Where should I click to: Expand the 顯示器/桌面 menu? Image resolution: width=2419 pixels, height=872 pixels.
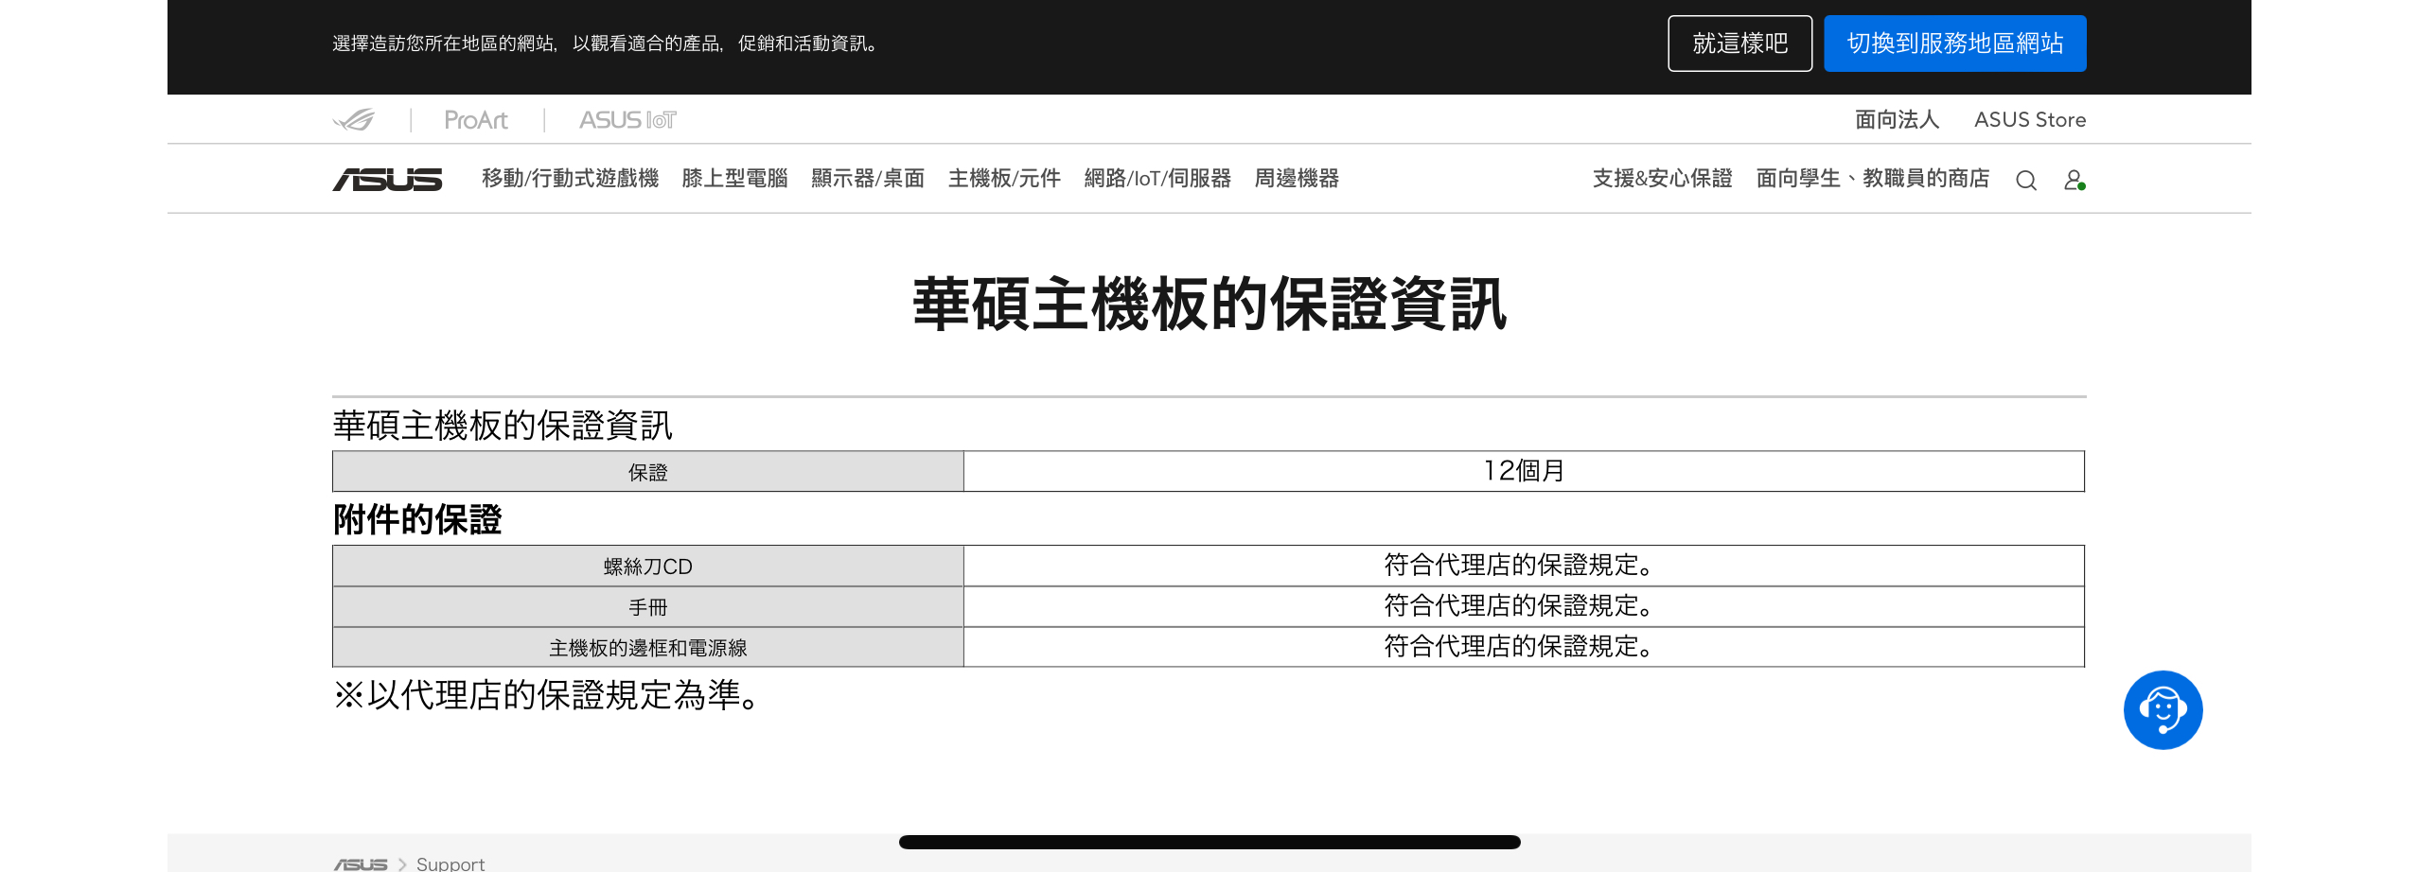tap(868, 179)
